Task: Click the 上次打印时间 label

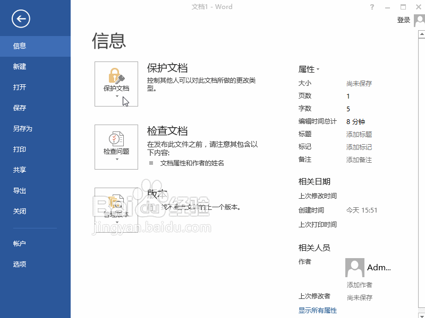Action: pos(318,224)
